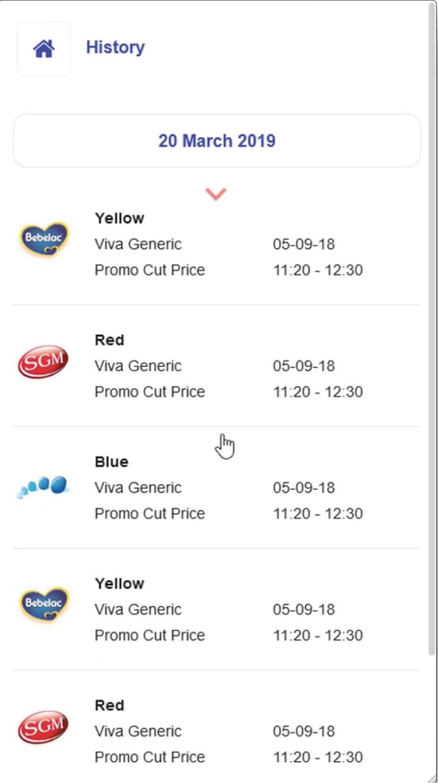Open the first Yellow entry title
This screenshot has width=438, height=783.
119,218
